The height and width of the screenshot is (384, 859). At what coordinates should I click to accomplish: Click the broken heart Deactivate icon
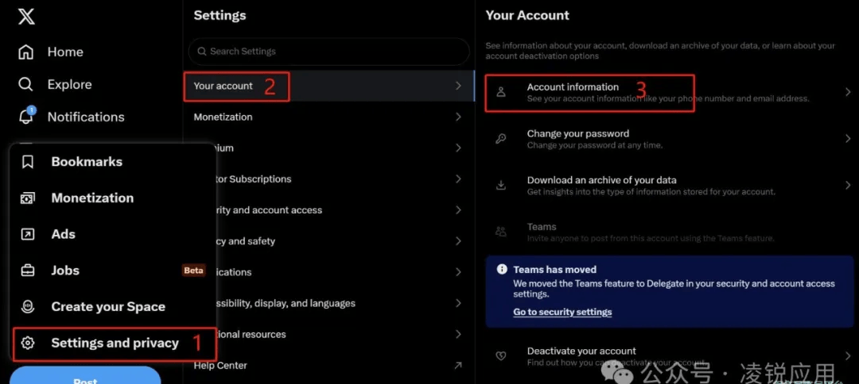coord(501,355)
